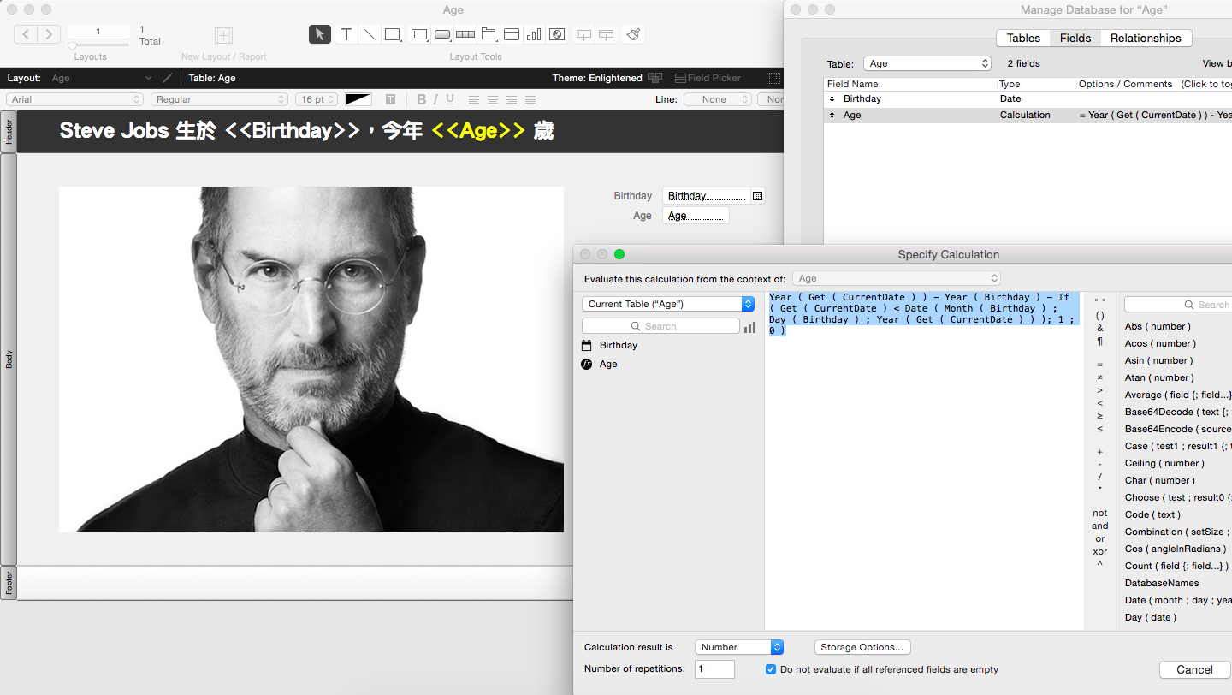Click the edit layout pencil icon

coord(168,78)
